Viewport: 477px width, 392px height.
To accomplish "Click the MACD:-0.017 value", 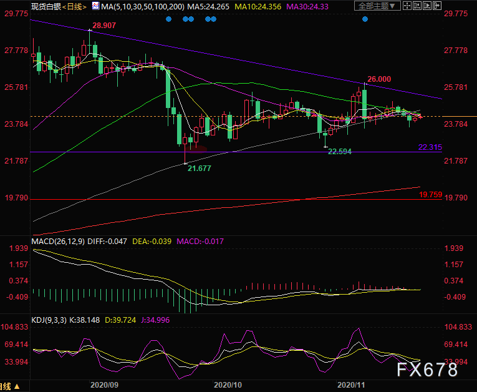I will click(200, 242).
